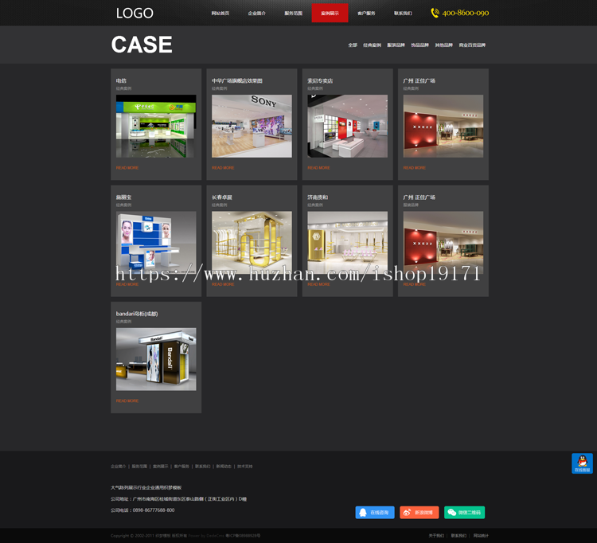Click the 服务范围 footer link

pos(139,466)
